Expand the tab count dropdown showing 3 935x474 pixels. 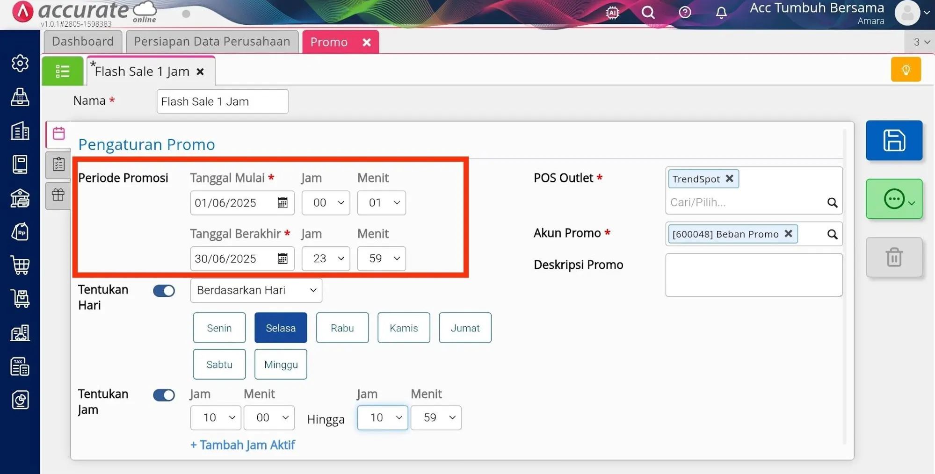pyautogui.click(x=921, y=42)
